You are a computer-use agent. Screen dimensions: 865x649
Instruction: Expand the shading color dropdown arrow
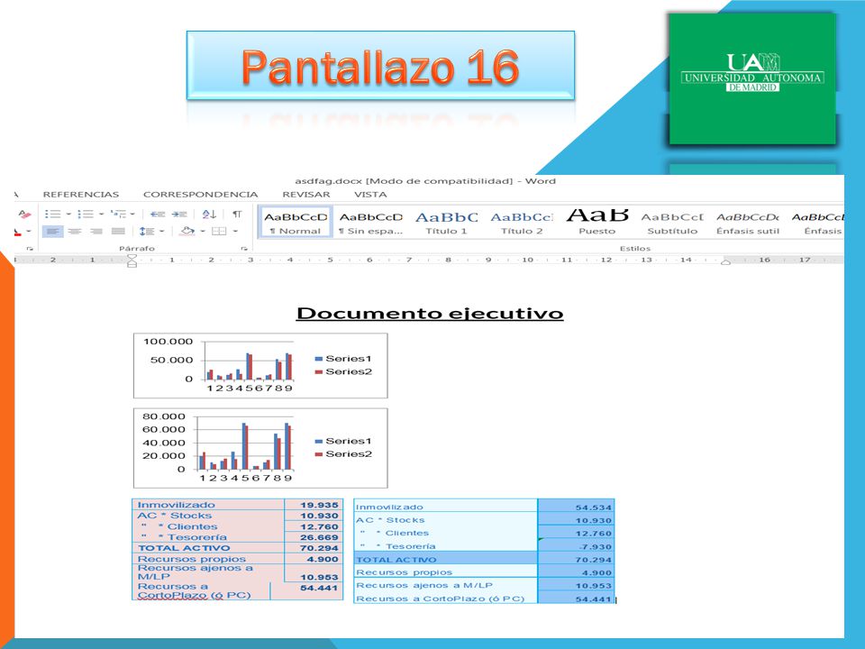[x=203, y=232]
